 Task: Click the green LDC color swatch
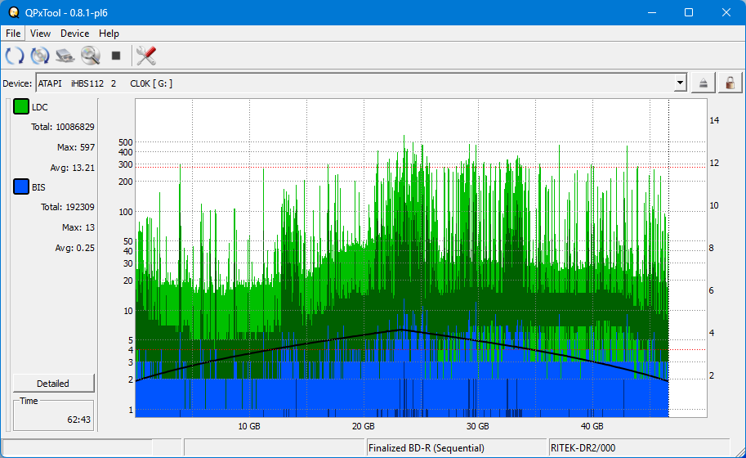pyautogui.click(x=21, y=107)
